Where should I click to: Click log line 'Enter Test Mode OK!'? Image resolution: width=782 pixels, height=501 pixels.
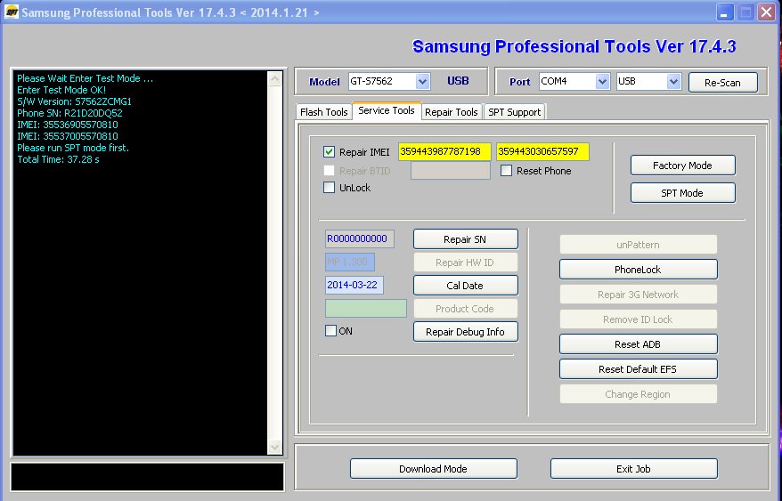pyautogui.click(x=61, y=90)
